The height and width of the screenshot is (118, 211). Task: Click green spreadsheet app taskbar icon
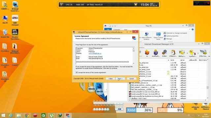pyautogui.click(x=43, y=115)
